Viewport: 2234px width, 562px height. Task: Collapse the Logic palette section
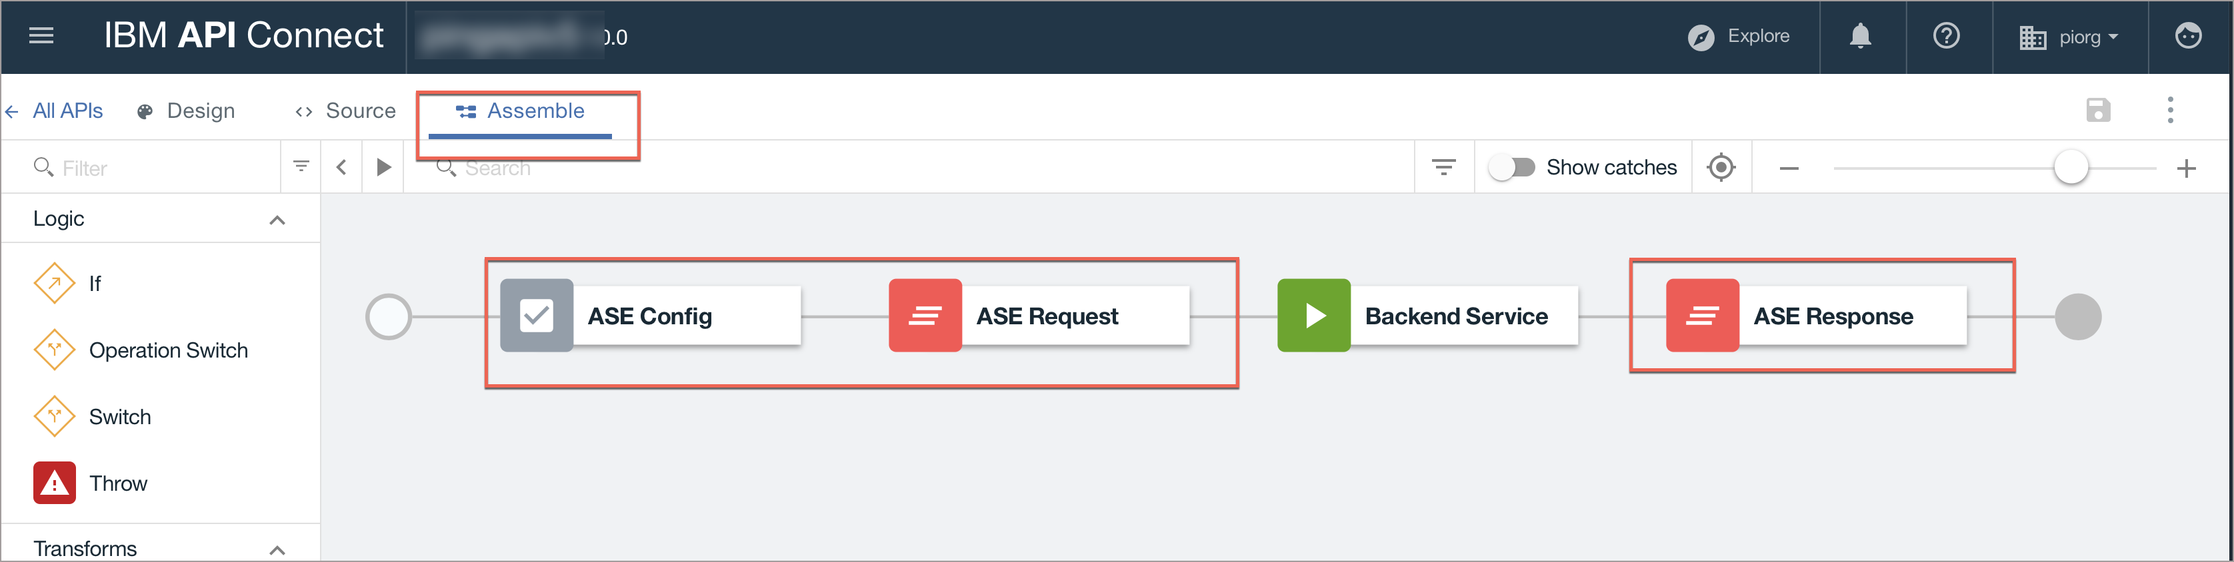pos(277,220)
